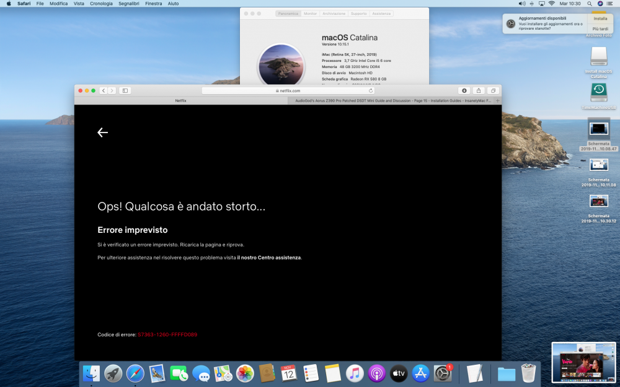Image resolution: width=620 pixels, height=387 pixels.
Task: Open App Store in the Dock
Action: pyautogui.click(x=420, y=373)
